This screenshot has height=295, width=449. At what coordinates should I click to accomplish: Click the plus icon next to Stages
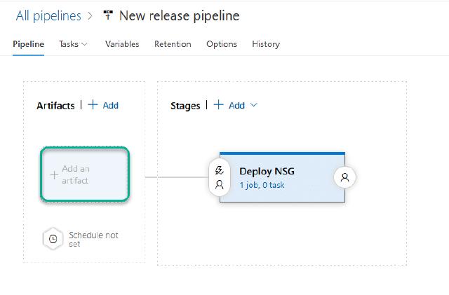tap(218, 105)
